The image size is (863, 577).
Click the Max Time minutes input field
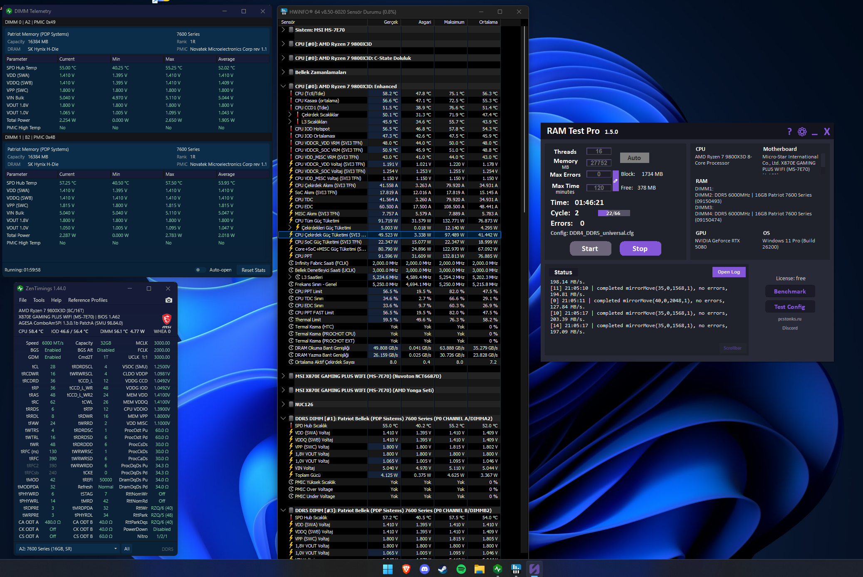click(599, 188)
